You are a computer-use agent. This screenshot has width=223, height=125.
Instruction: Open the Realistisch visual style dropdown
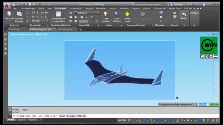(86, 13)
